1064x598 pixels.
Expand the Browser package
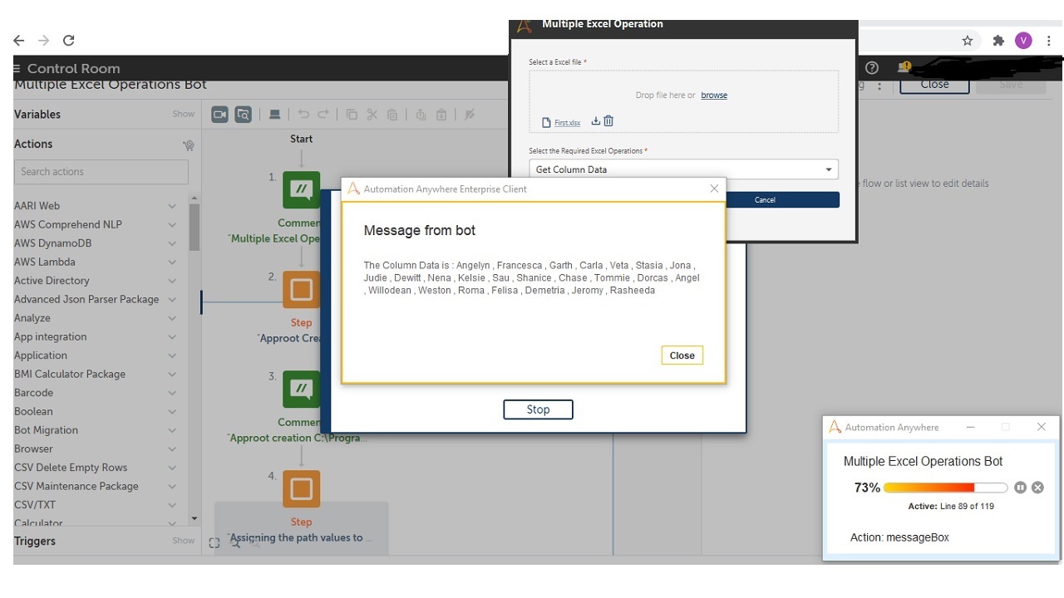[x=172, y=448]
